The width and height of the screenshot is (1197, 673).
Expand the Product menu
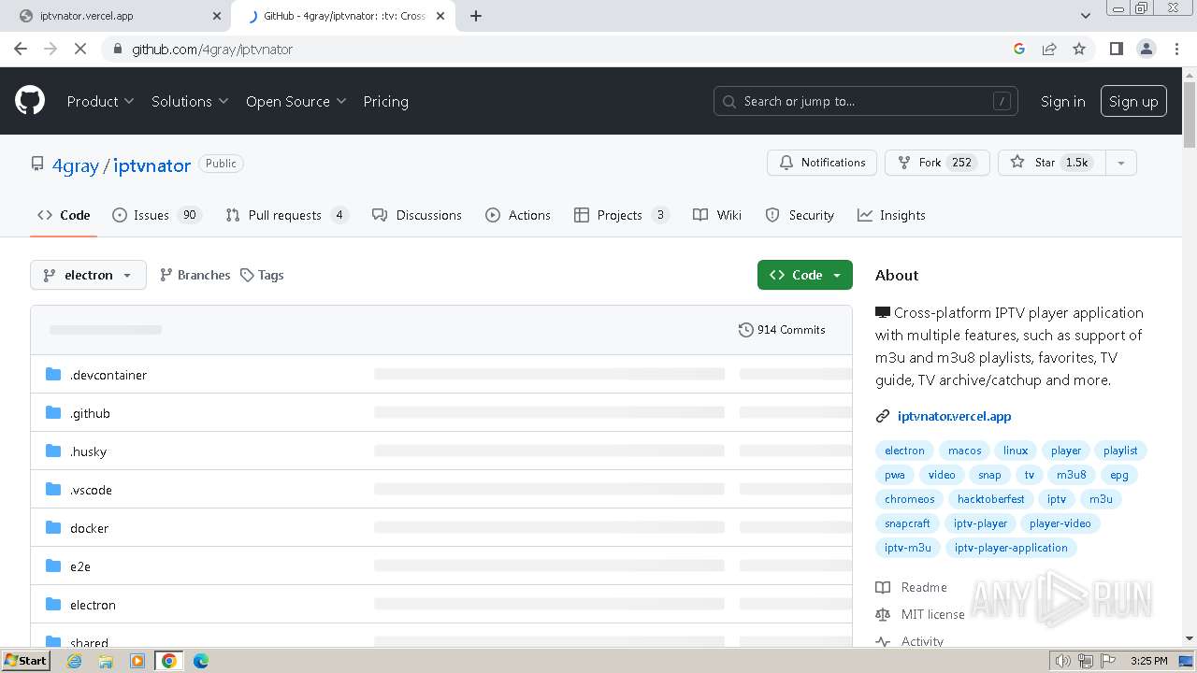tap(100, 101)
